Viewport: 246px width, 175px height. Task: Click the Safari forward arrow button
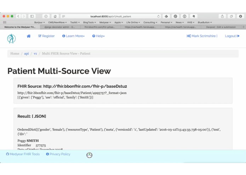coord(24,16)
